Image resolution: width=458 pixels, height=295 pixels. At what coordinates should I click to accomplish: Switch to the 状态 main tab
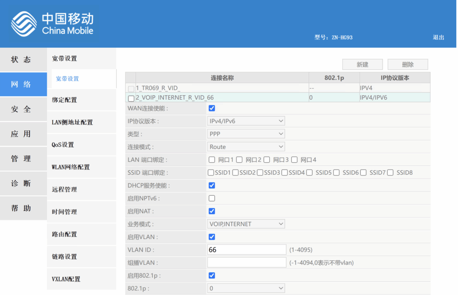pos(21,59)
